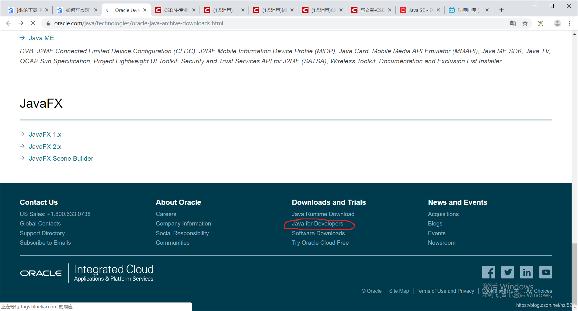Open the Company Information link

click(x=183, y=224)
